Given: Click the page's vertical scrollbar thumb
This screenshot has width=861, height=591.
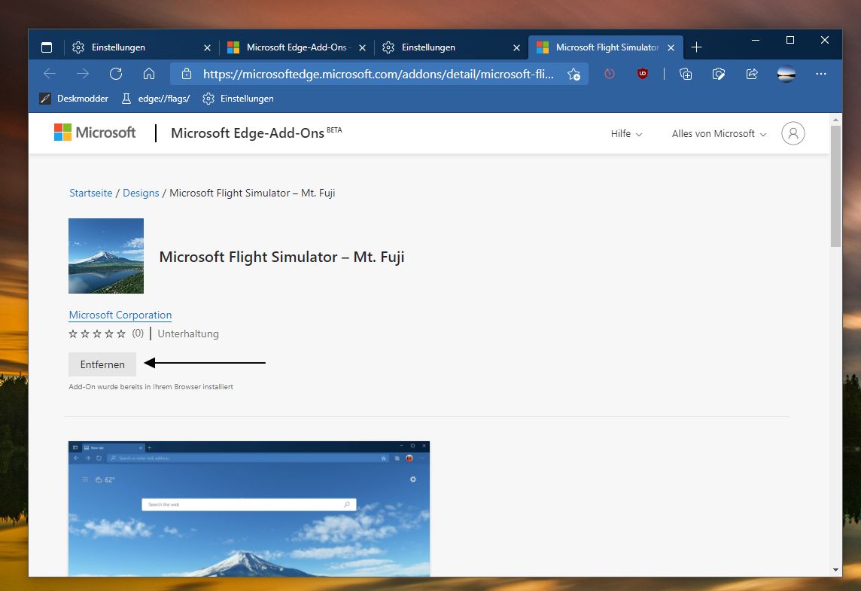Looking at the screenshot, I should (835, 186).
